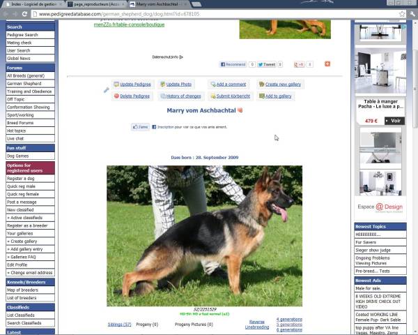Open the 4 generations pedigree link
The image size is (418, 335).
point(289,319)
